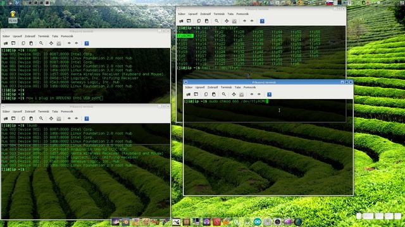Click the magnifier icon in the tail /dev/tty terminal
This screenshot has width=405, height=227.
pos(216,21)
